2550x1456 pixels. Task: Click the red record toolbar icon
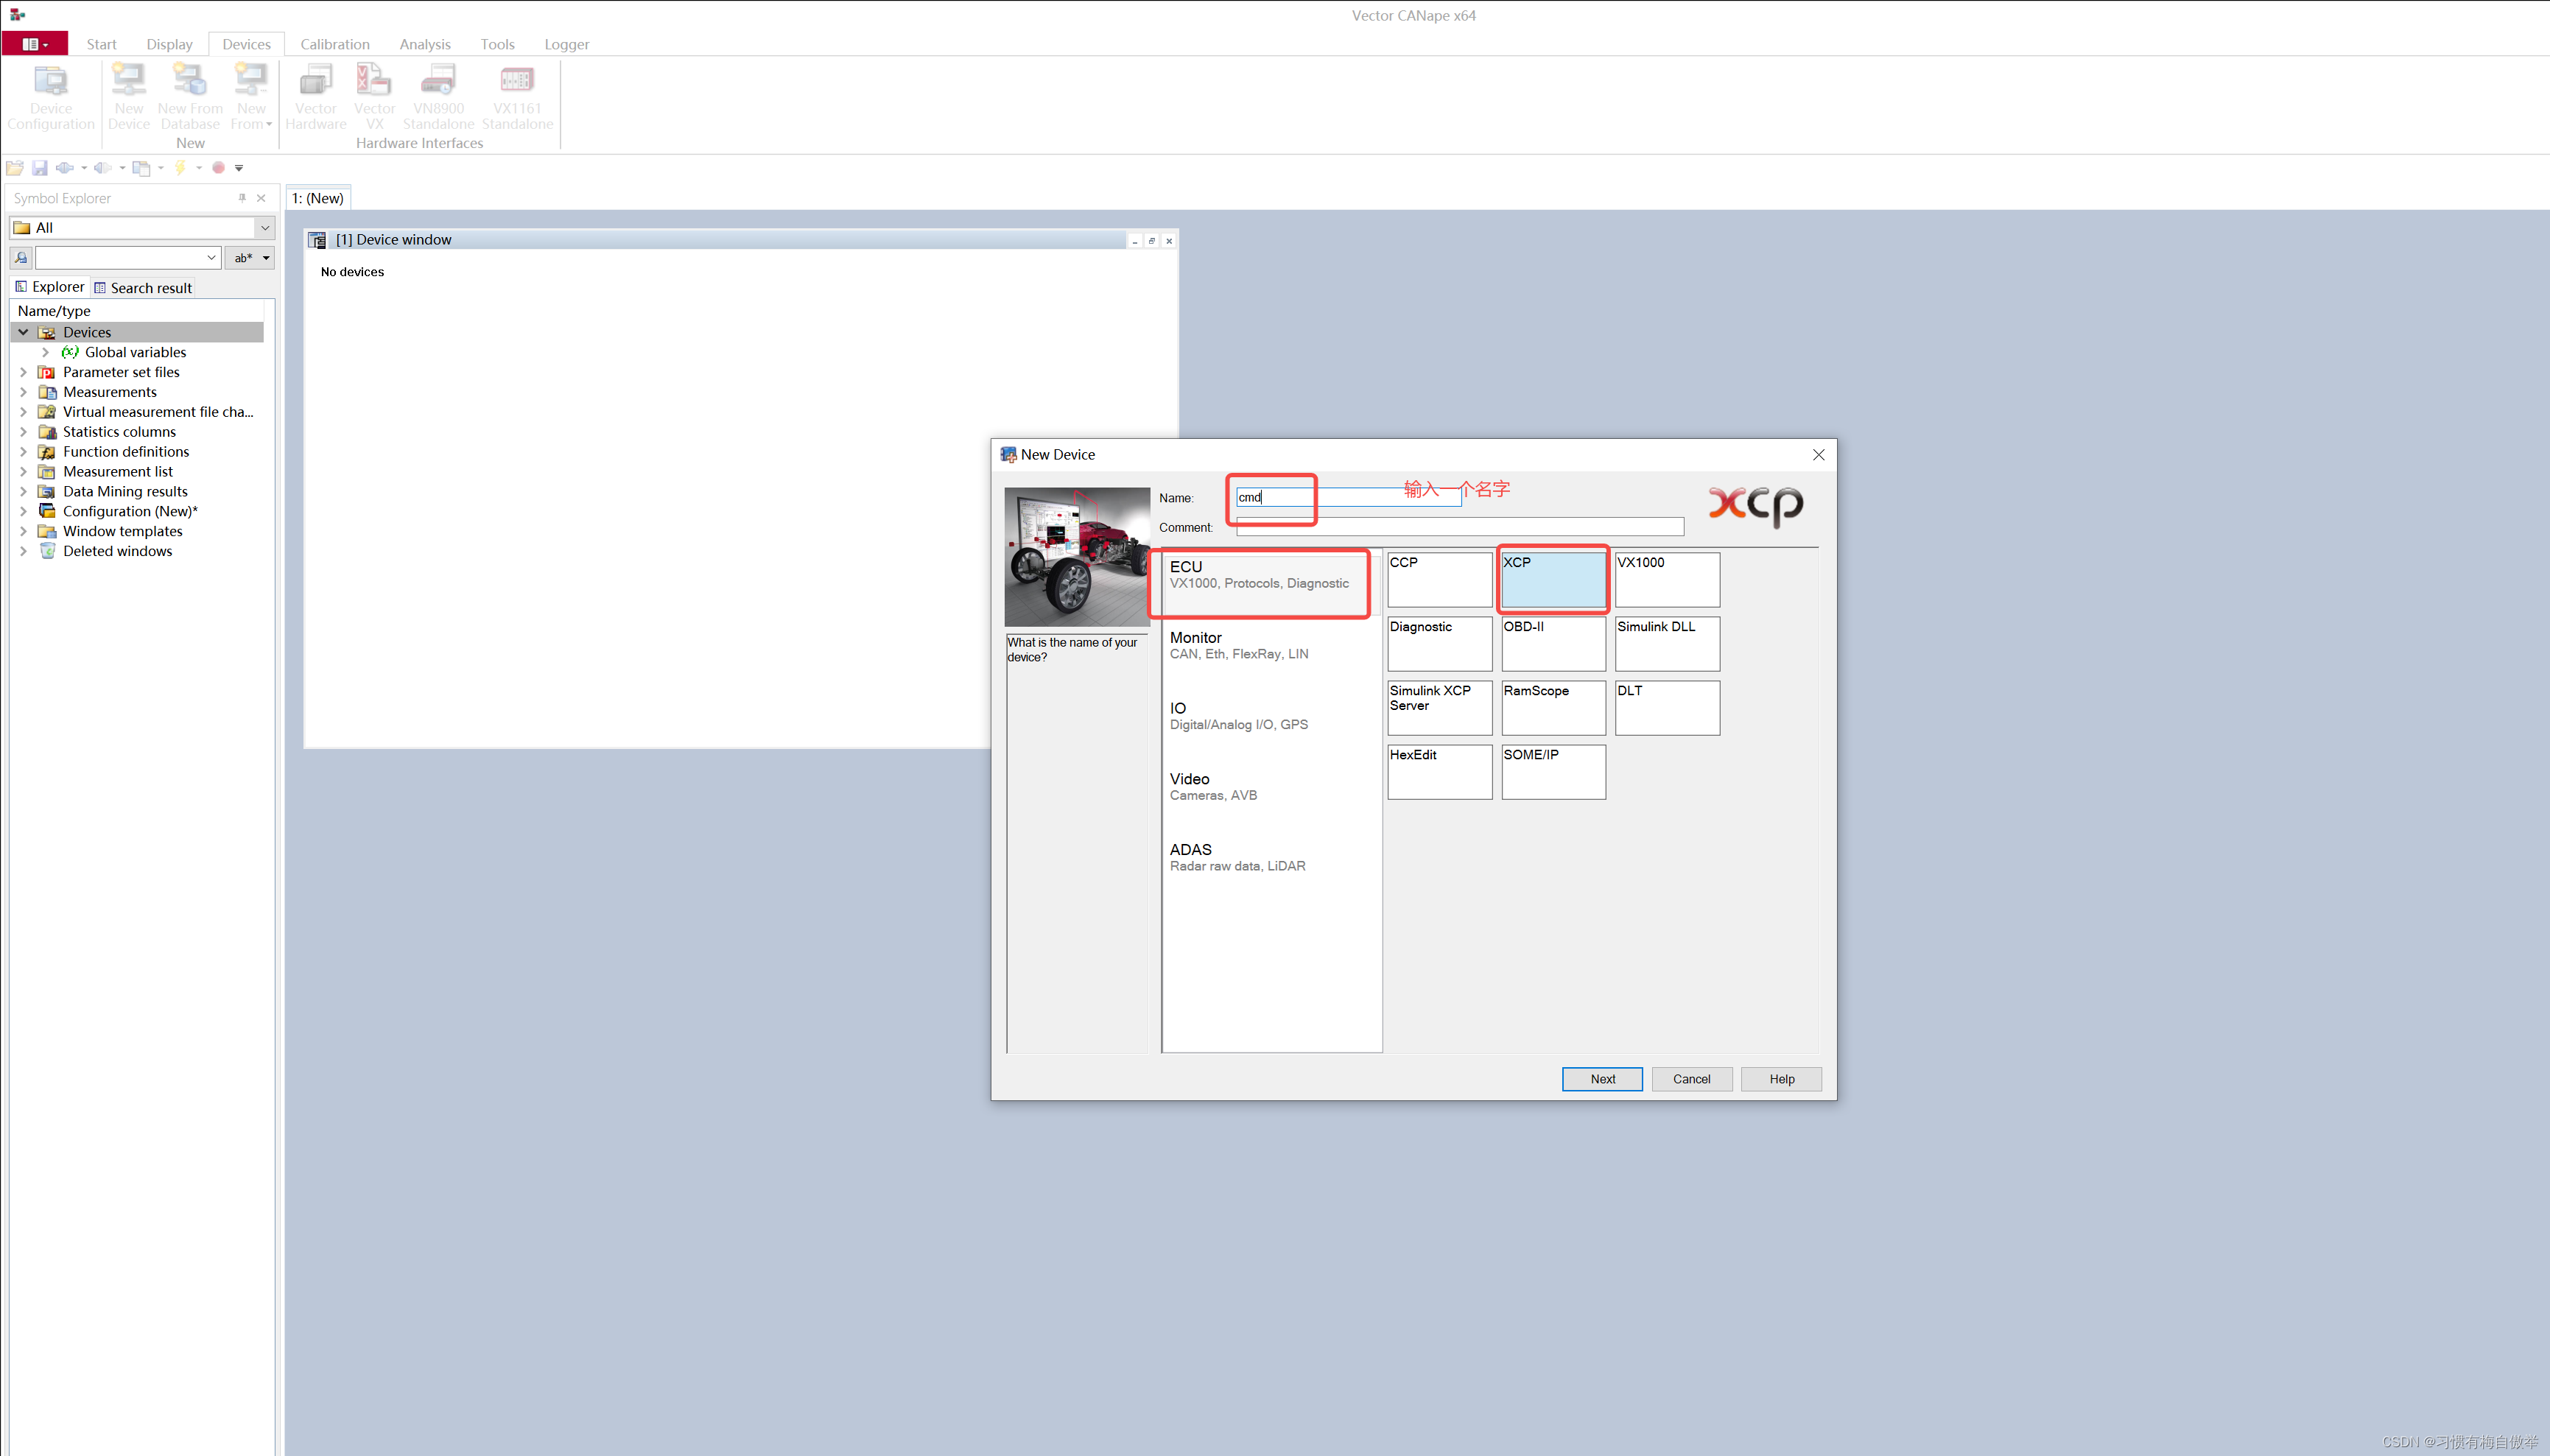pos(219,167)
